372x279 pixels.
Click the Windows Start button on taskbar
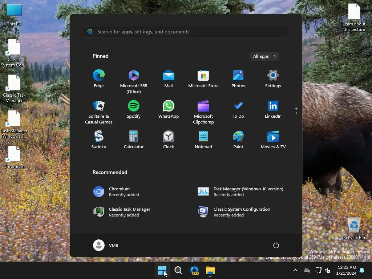pos(162,270)
